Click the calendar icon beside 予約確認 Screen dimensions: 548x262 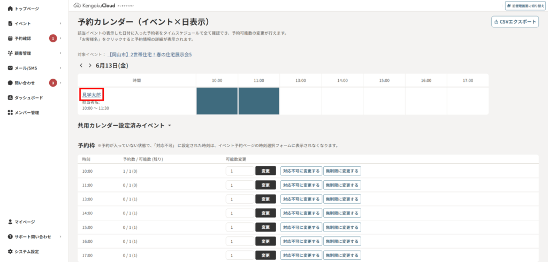10,38
